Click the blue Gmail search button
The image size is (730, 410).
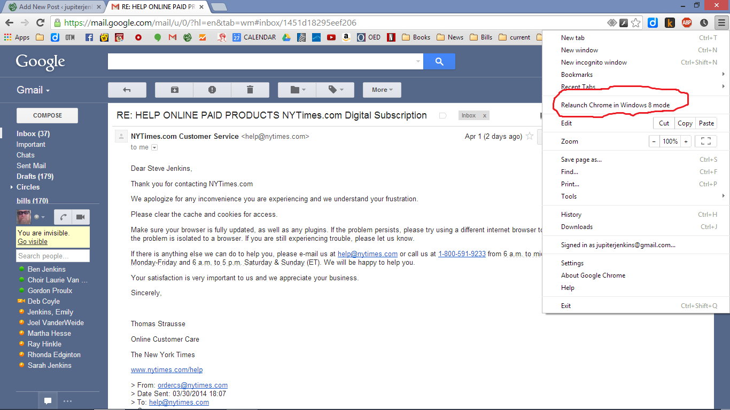point(439,61)
